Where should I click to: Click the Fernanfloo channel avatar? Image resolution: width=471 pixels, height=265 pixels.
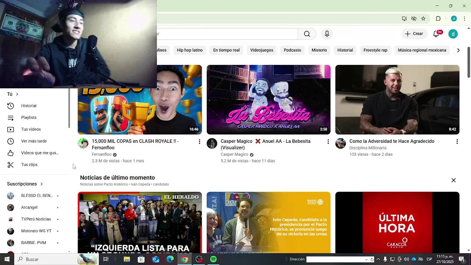[x=83, y=144]
